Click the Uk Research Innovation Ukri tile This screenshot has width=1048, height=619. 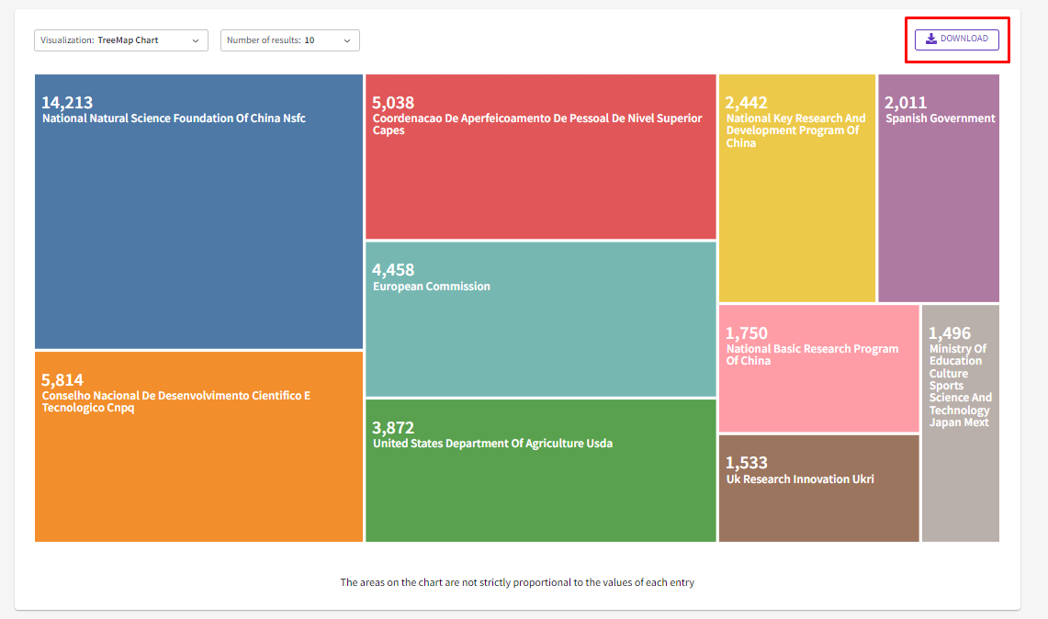point(818,489)
